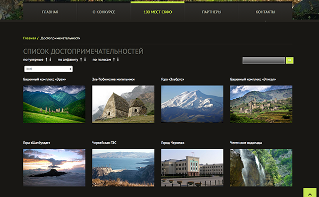The height and width of the screenshot is (197, 319).
Task: Sort alphabetically descending with down arrow
Action: point(85,59)
